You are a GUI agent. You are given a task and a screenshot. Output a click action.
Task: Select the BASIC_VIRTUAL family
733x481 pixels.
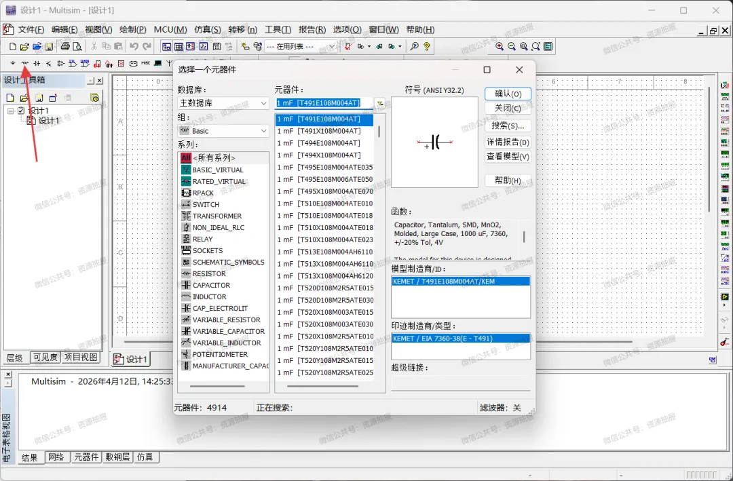(x=217, y=170)
